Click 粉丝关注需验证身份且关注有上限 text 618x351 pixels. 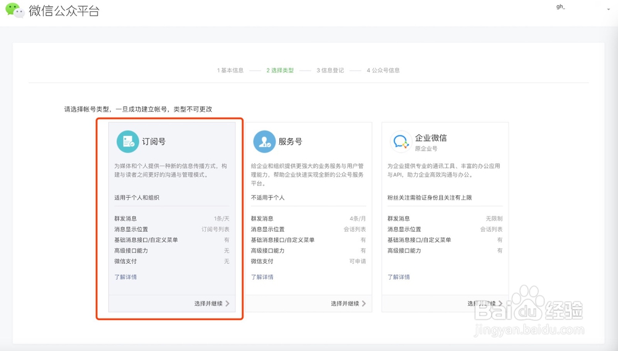click(430, 197)
